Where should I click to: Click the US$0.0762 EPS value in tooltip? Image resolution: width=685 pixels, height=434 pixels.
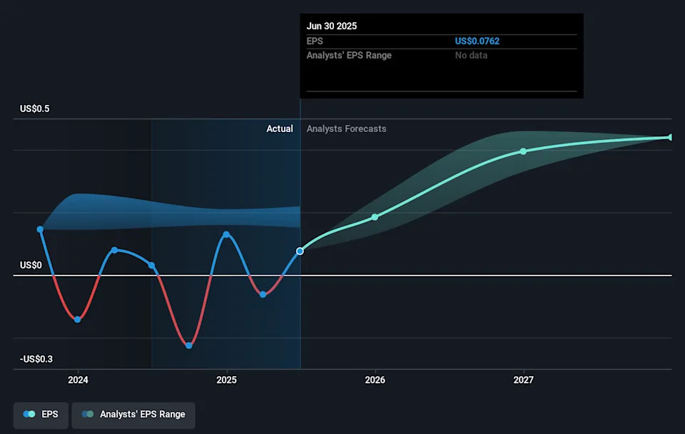477,41
